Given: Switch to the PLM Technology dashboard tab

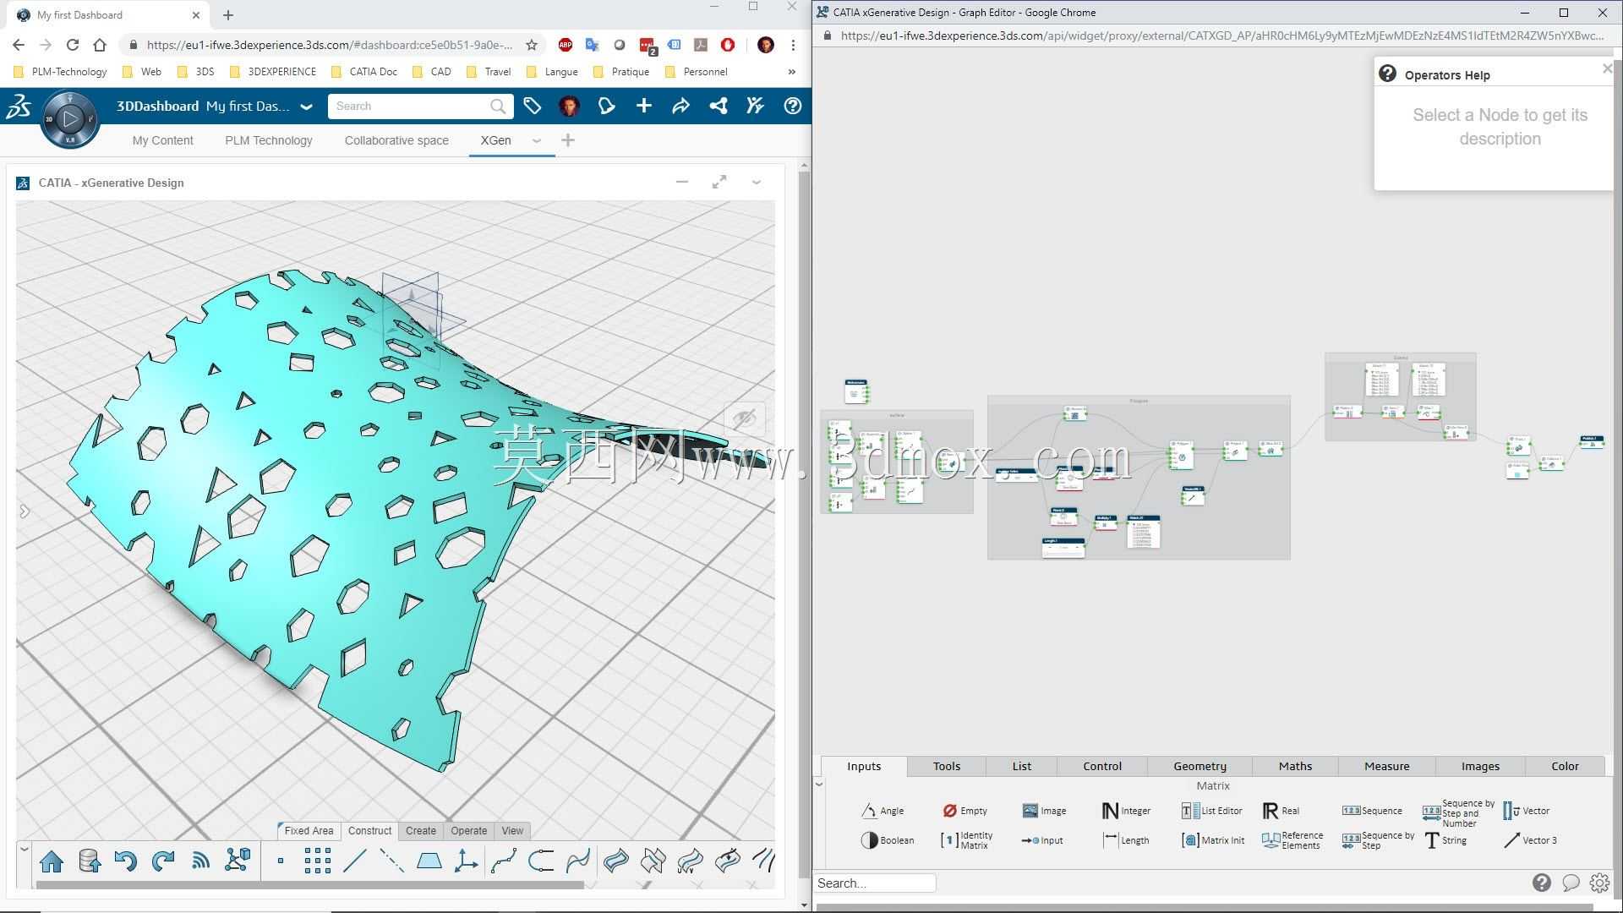Looking at the screenshot, I should pyautogui.click(x=269, y=140).
